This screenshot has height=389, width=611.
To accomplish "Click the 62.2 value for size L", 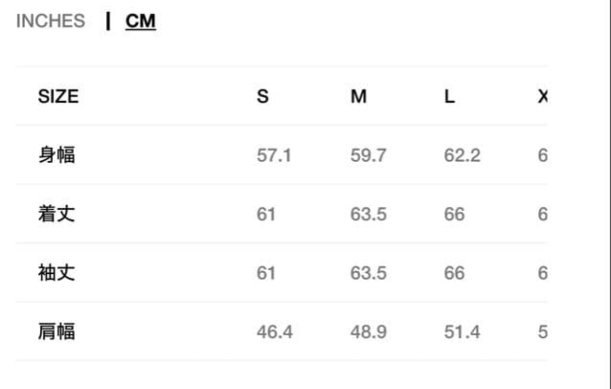I will click(462, 156).
